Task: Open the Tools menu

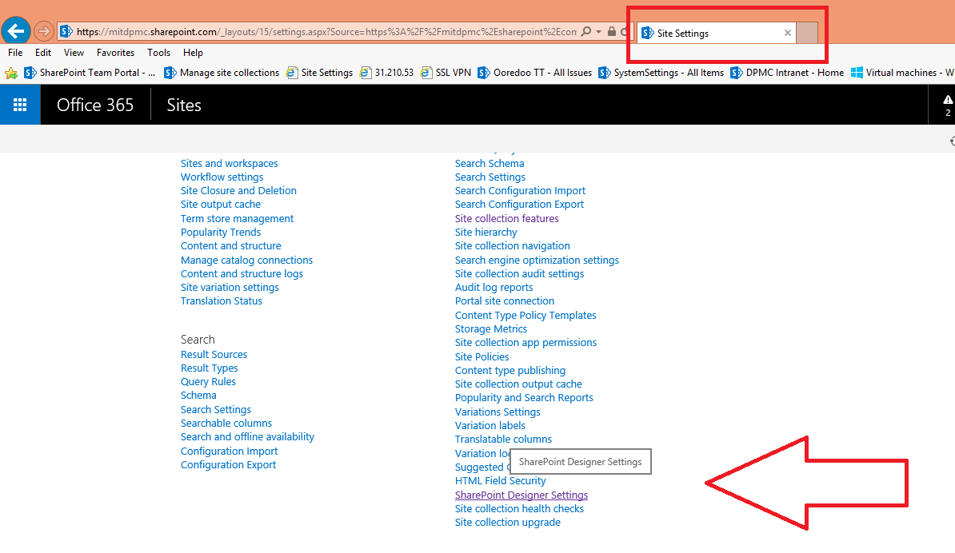Action: click(158, 52)
